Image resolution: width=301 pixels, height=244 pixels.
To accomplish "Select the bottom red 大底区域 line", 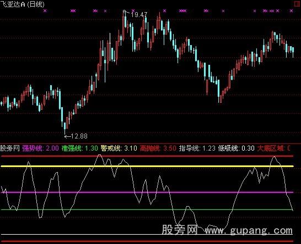I will (x=147, y=241).
